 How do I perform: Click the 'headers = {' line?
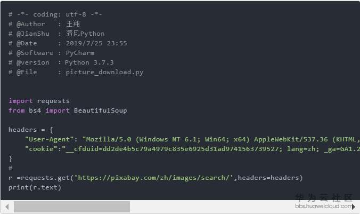coord(31,130)
